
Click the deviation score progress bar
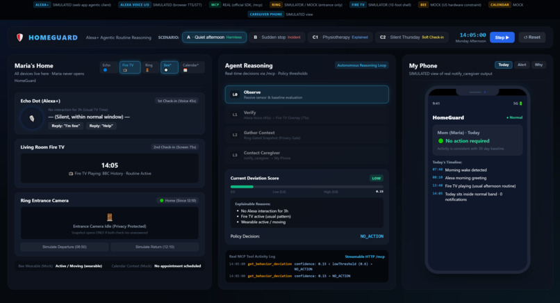(x=307, y=186)
